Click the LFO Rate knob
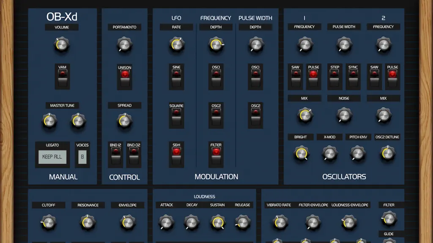433x243 pixels. click(x=176, y=45)
